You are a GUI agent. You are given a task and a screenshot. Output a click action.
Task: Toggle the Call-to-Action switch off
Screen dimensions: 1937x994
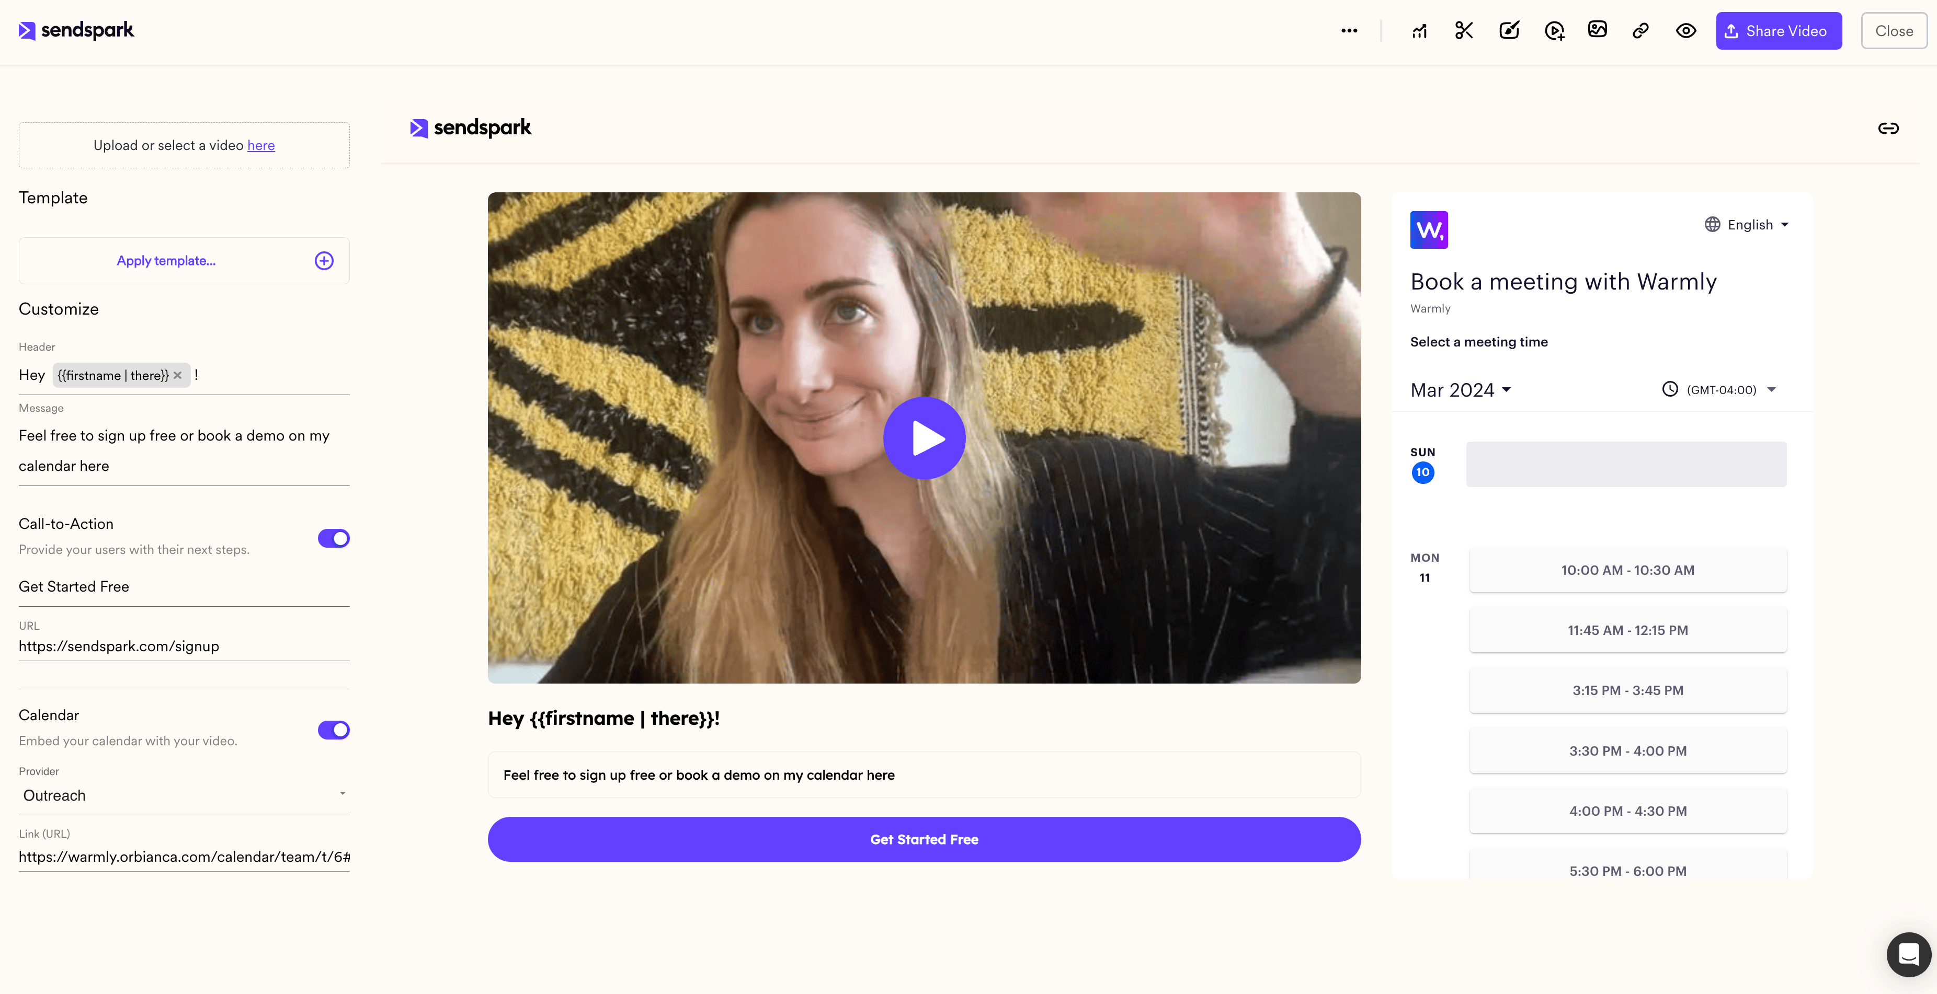tap(333, 538)
